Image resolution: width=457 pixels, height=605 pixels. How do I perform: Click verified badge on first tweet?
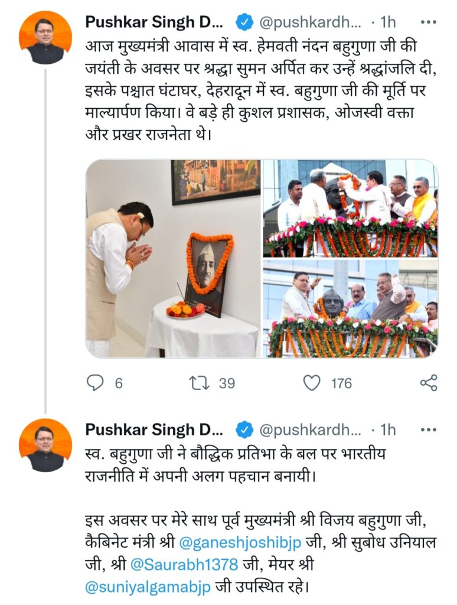244,22
